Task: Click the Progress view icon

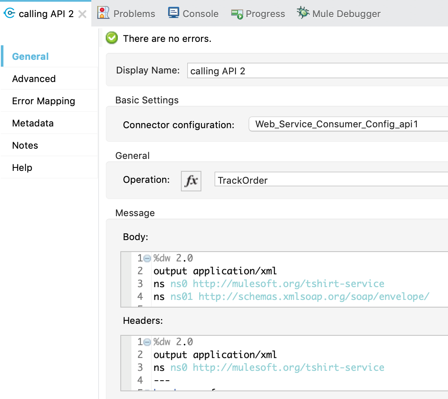Action: tap(237, 14)
